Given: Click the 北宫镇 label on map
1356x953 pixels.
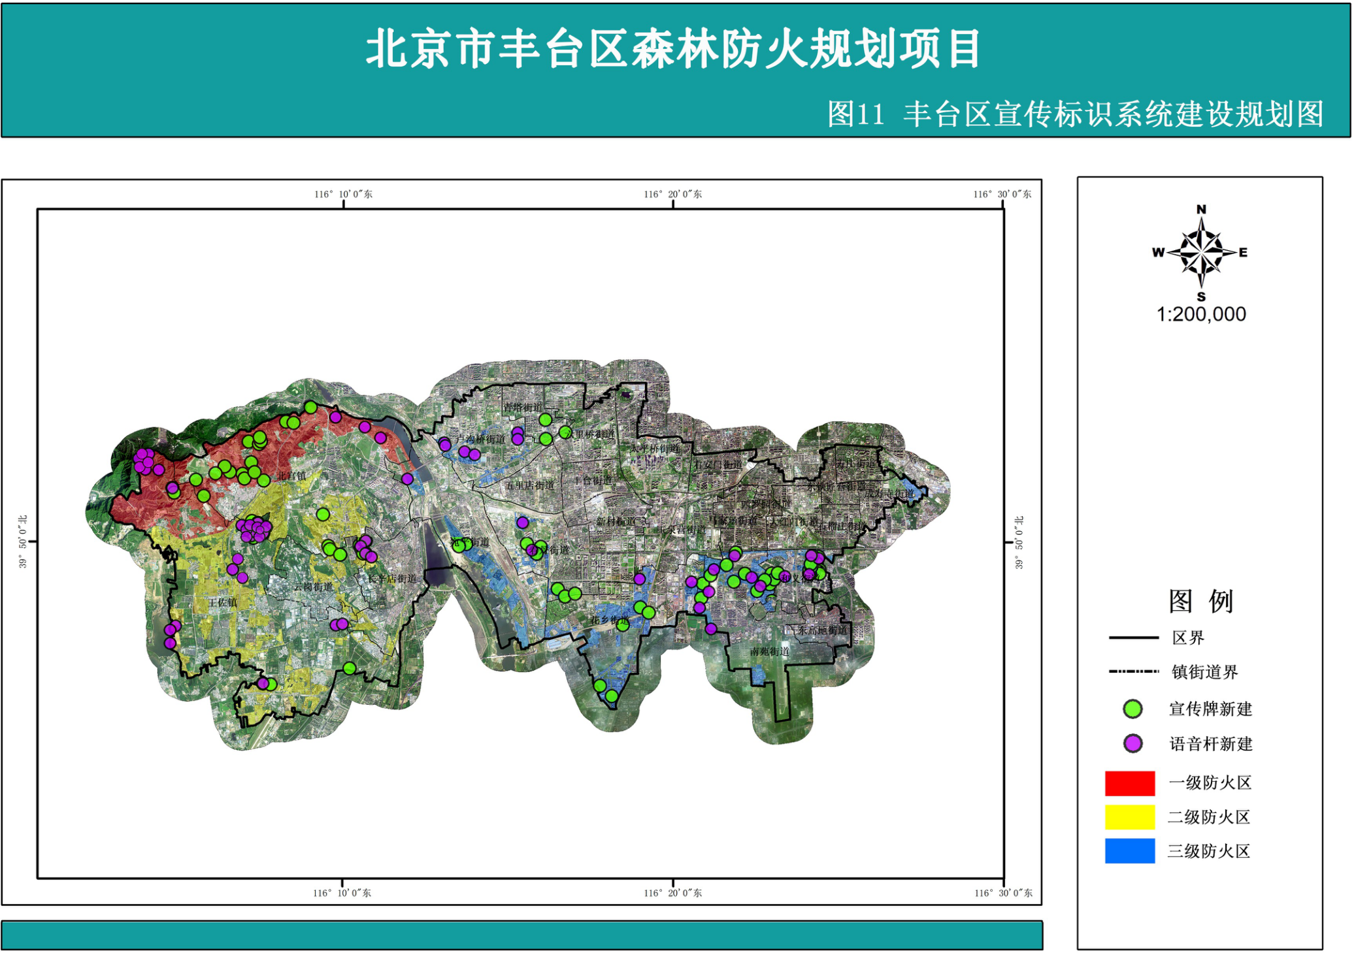Looking at the screenshot, I should click(x=291, y=476).
